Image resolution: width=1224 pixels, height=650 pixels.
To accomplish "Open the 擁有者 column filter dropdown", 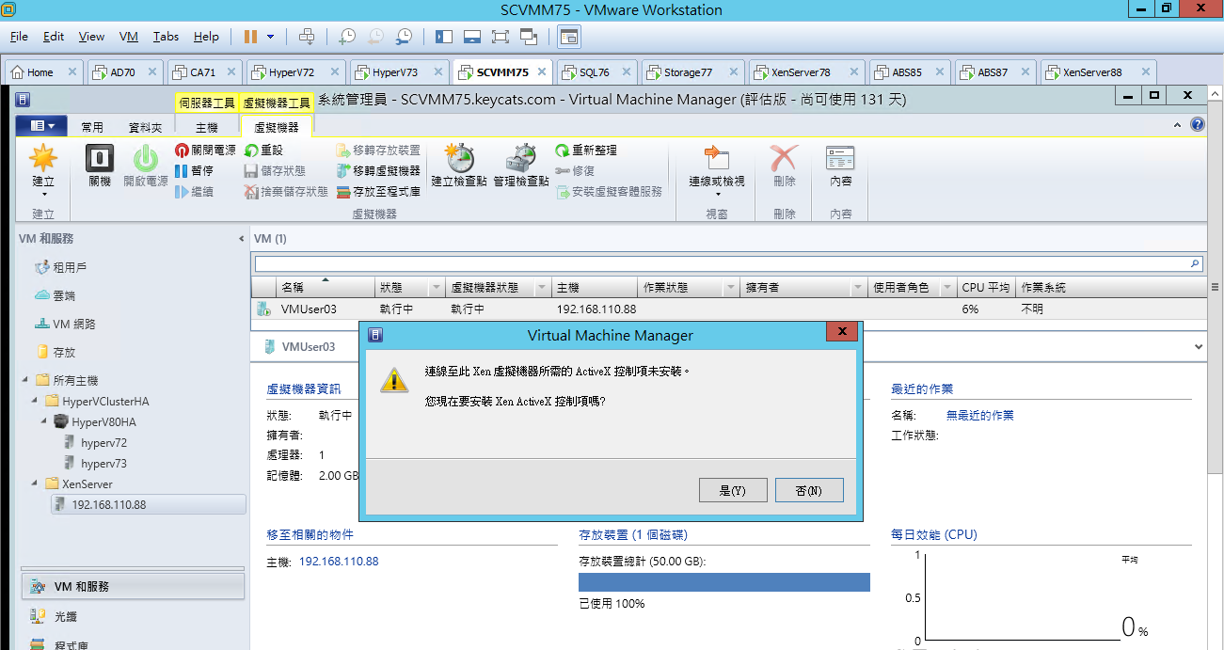I will [x=857, y=288].
